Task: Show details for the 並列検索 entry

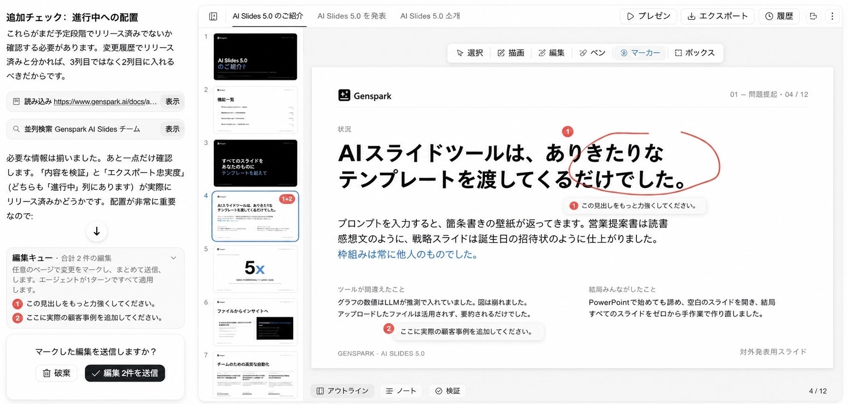Action: pyautogui.click(x=172, y=129)
